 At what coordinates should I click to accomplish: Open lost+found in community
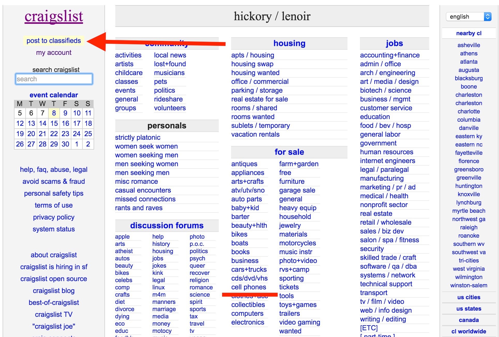[x=170, y=64]
